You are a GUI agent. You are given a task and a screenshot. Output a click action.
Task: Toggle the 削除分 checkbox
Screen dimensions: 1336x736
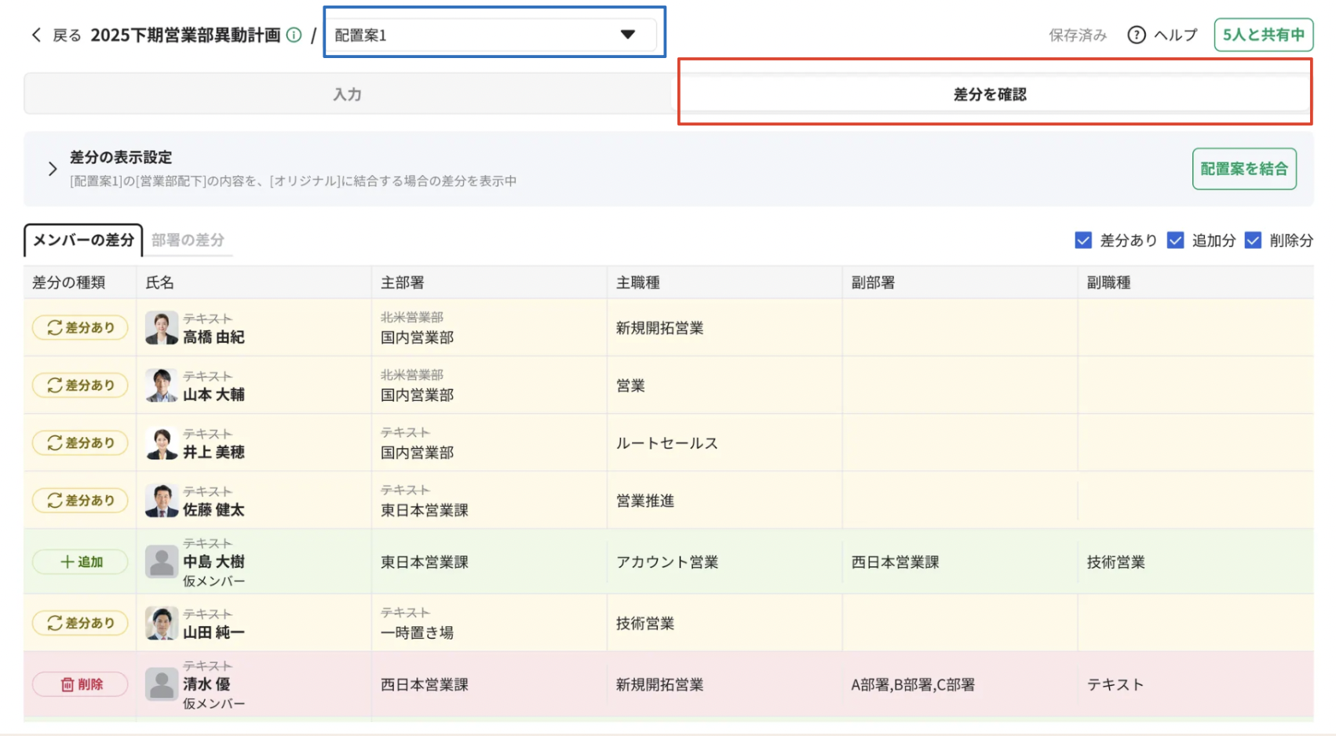coord(1253,240)
